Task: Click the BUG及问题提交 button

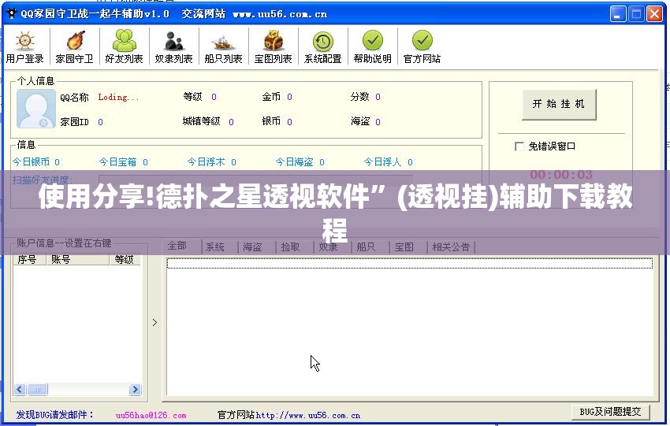Action: 610,412
